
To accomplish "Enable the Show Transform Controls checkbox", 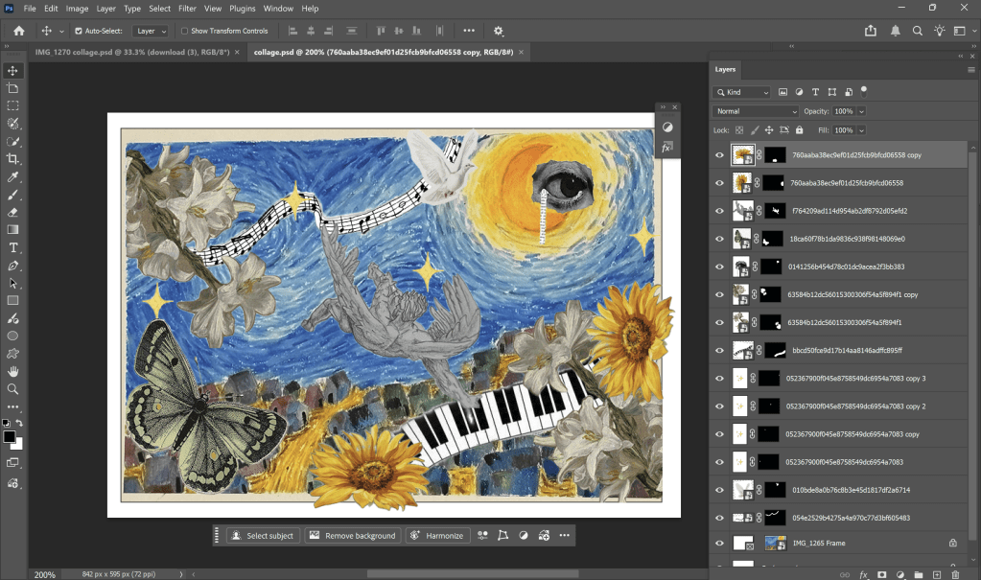I will [x=185, y=31].
